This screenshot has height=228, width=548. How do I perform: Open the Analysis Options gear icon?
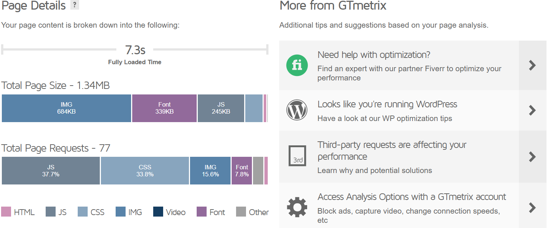pyautogui.click(x=297, y=208)
